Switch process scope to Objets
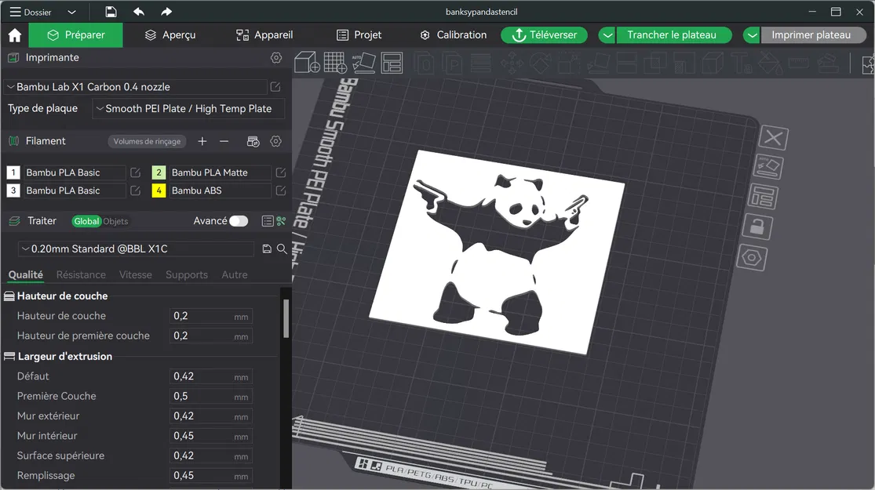Viewport: 875px width, 490px height. [x=115, y=221]
